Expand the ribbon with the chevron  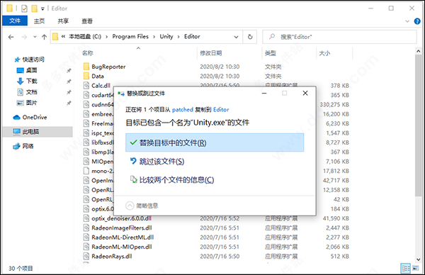coord(407,21)
